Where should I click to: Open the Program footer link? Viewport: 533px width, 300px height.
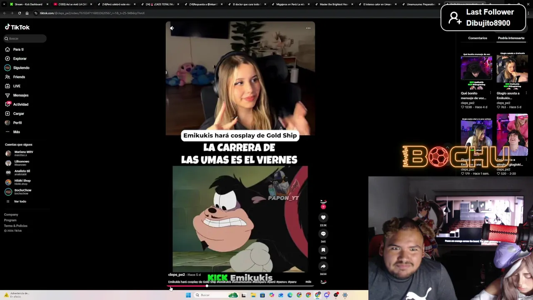[10, 220]
